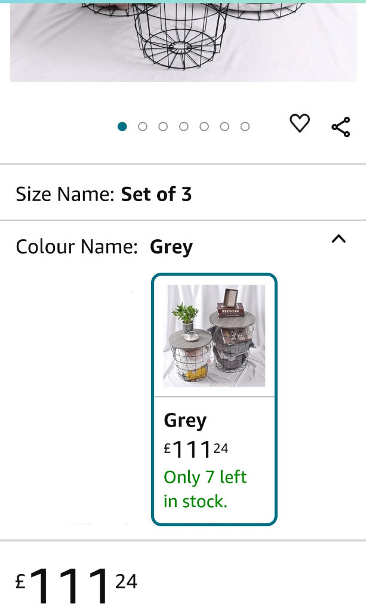Collapse the Colour Name section chevron
366x611 pixels.
[x=339, y=239]
